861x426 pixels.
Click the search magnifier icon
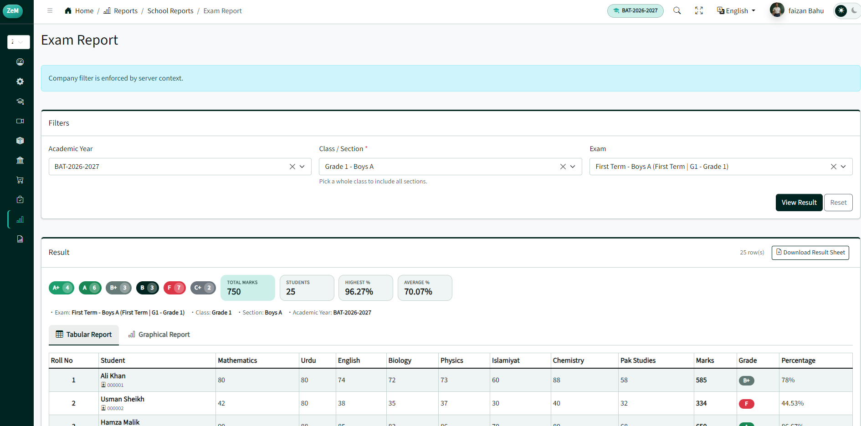(x=677, y=10)
